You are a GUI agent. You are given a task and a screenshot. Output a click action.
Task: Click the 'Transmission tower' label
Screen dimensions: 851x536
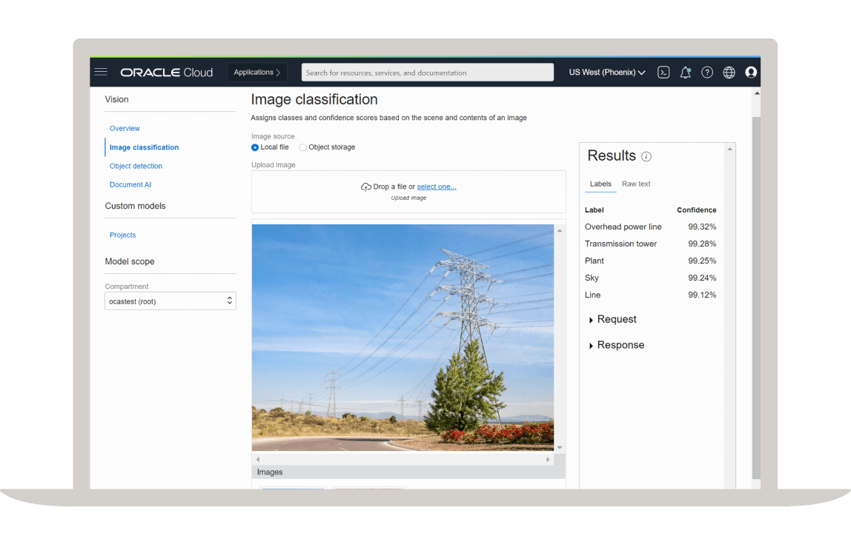point(621,244)
